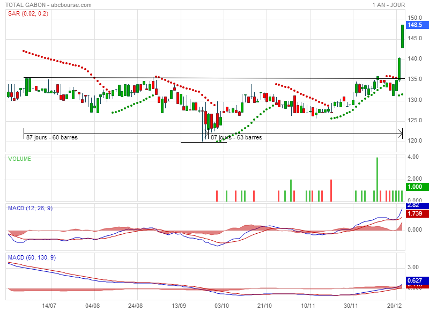Viewport: 429px width, 311px height.
Task: Click the blue 2.82 MACD value tag
Action: point(417,206)
